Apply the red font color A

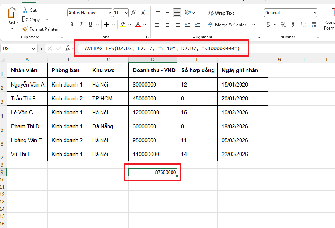coord(138,25)
